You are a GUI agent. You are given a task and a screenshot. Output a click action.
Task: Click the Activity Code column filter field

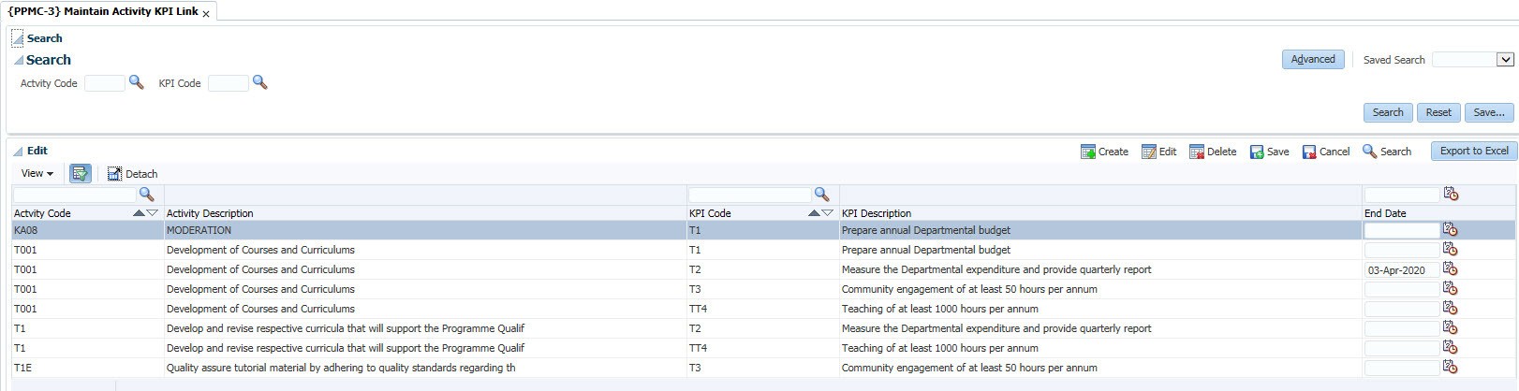point(75,195)
